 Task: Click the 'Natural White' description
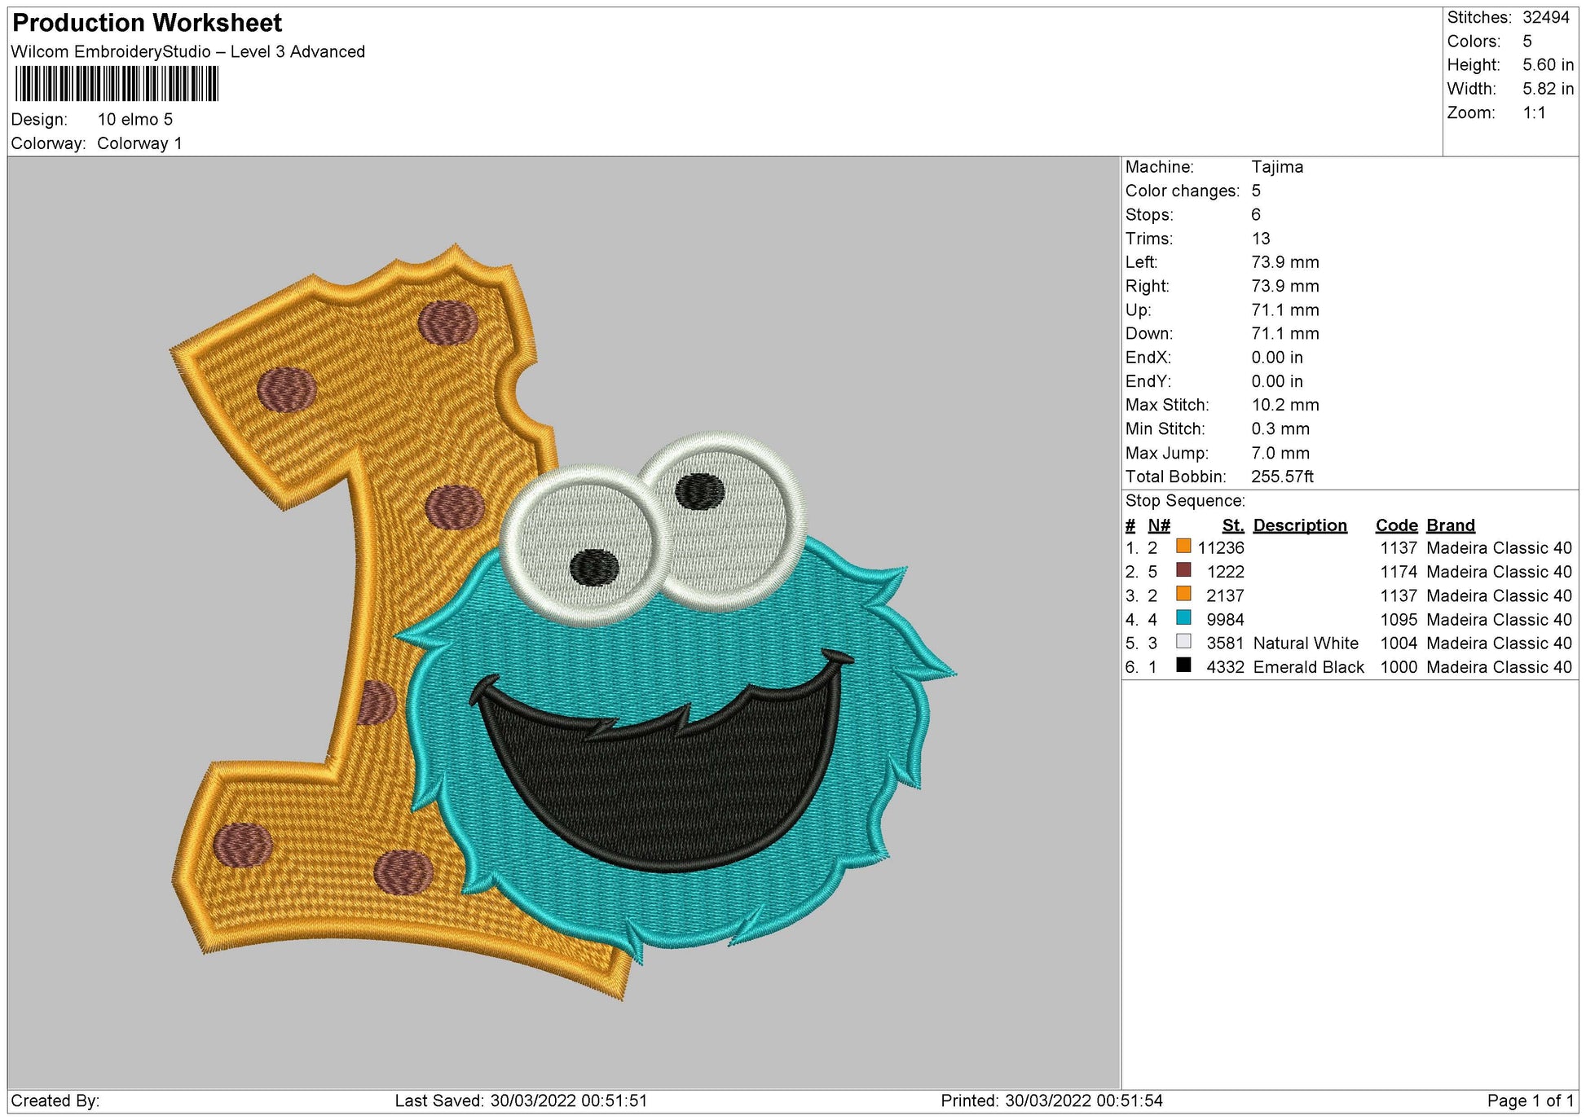tap(1306, 643)
